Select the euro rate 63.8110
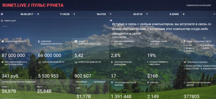 138,14
